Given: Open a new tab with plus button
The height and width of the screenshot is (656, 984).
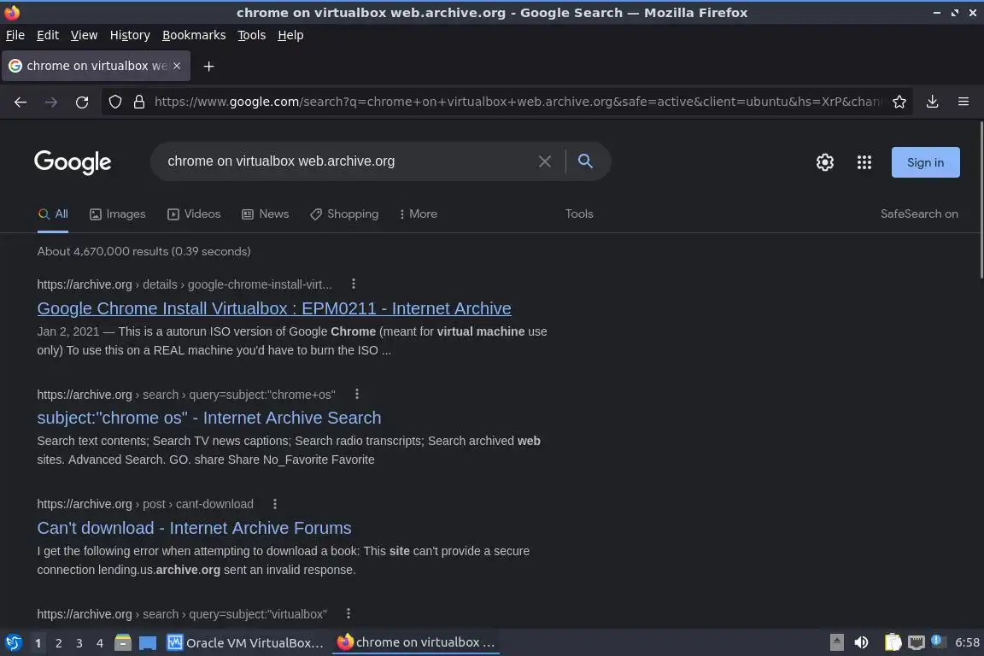Looking at the screenshot, I should (209, 66).
